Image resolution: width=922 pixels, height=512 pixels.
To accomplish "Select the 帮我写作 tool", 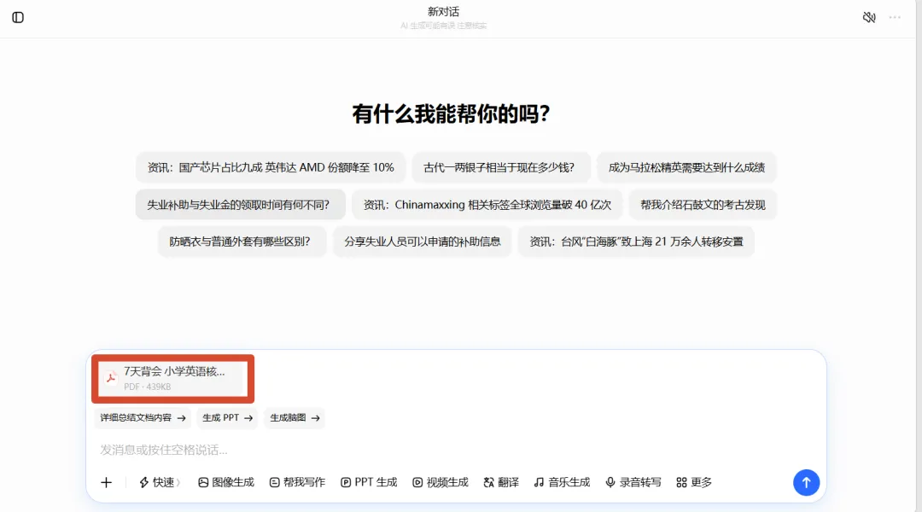I will coord(297,483).
